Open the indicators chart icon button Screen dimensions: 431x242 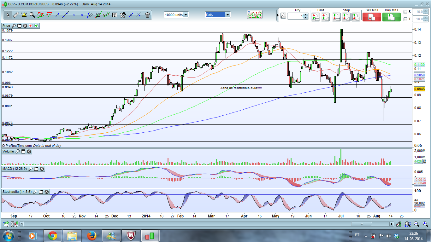tap(255, 14)
